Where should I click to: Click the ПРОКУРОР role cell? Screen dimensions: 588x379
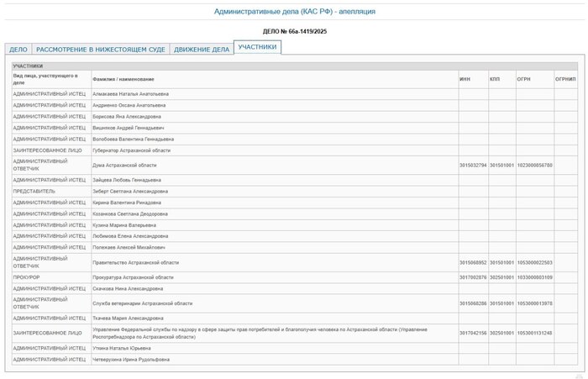(x=26, y=276)
